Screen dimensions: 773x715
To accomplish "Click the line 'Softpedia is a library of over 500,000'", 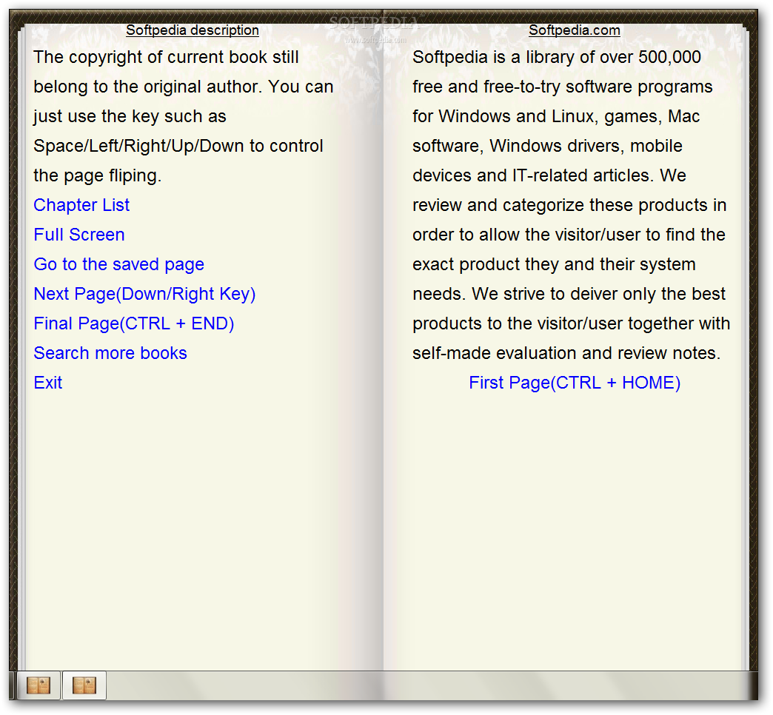I will 557,57.
